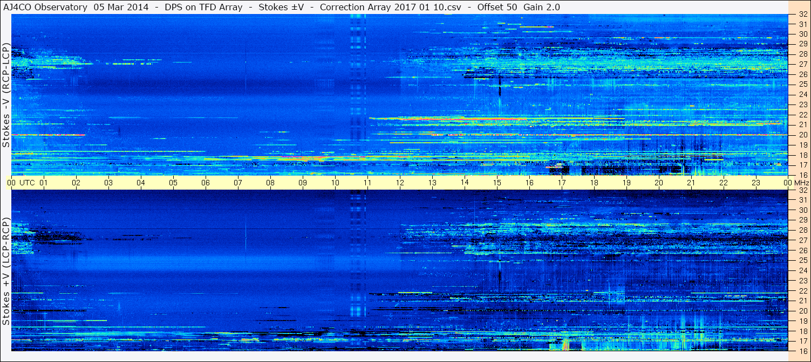This screenshot has width=811, height=362.
Task: Select the 03 hour tick on time axis
Action: tap(108, 183)
